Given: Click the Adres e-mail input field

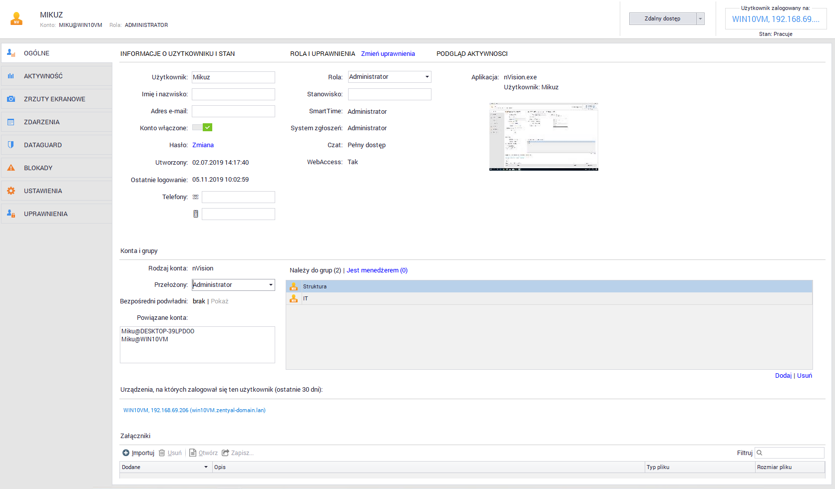Looking at the screenshot, I should click(x=233, y=111).
